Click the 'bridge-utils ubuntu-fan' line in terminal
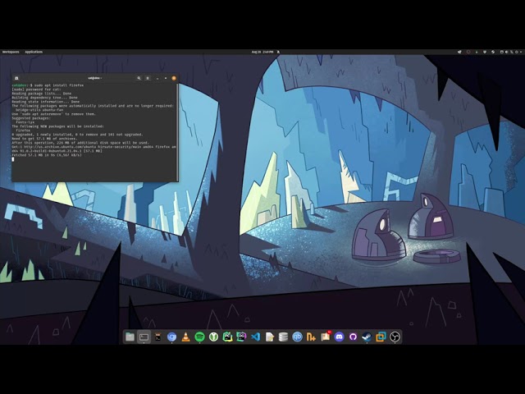525x394 pixels. tap(39, 110)
